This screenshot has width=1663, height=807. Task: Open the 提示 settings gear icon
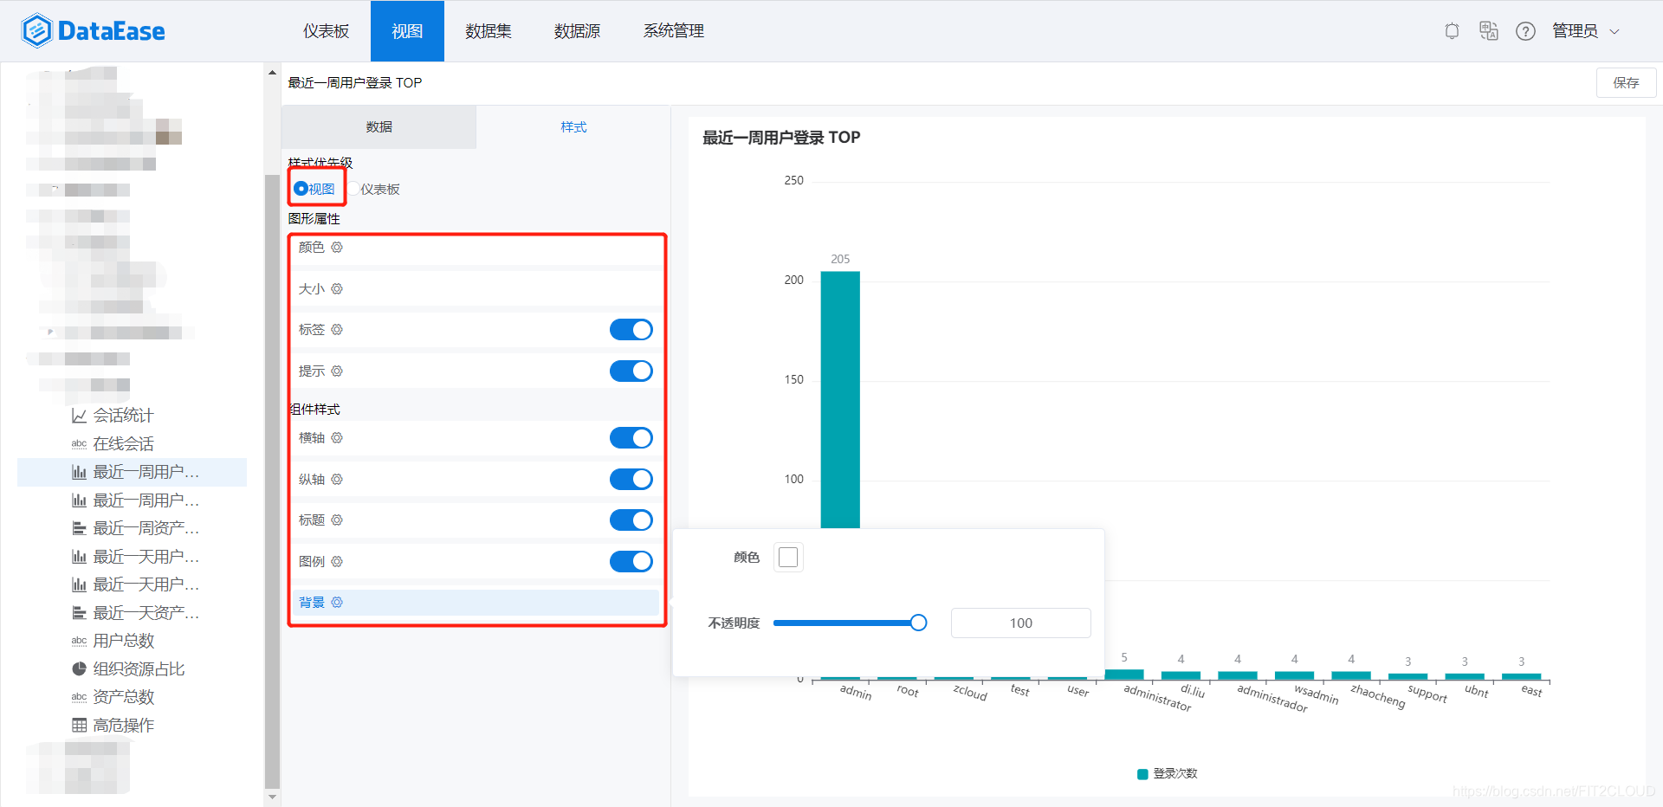337,371
